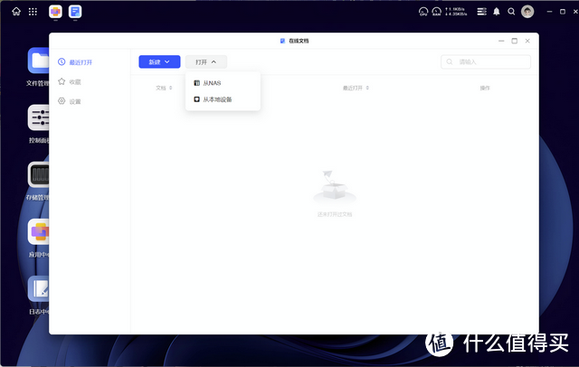Check the CPU usage indicator
This screenshot has width=579, height=367.
(423, 12)
